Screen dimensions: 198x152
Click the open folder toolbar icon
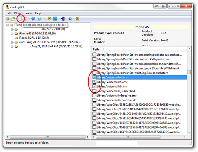click(13, 19)
